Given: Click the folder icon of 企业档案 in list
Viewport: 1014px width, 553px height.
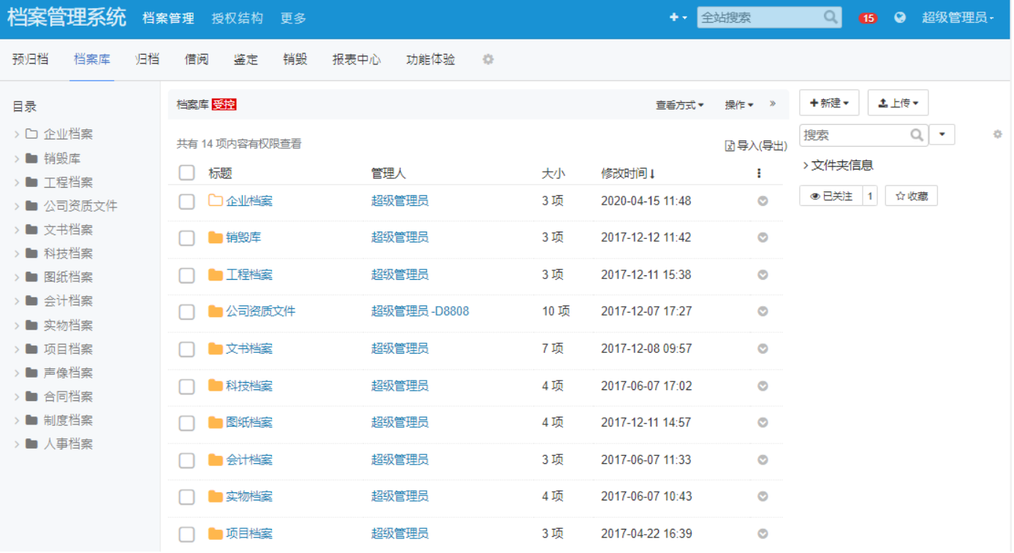Looking at the screenshot, I should tap(215, 200).
